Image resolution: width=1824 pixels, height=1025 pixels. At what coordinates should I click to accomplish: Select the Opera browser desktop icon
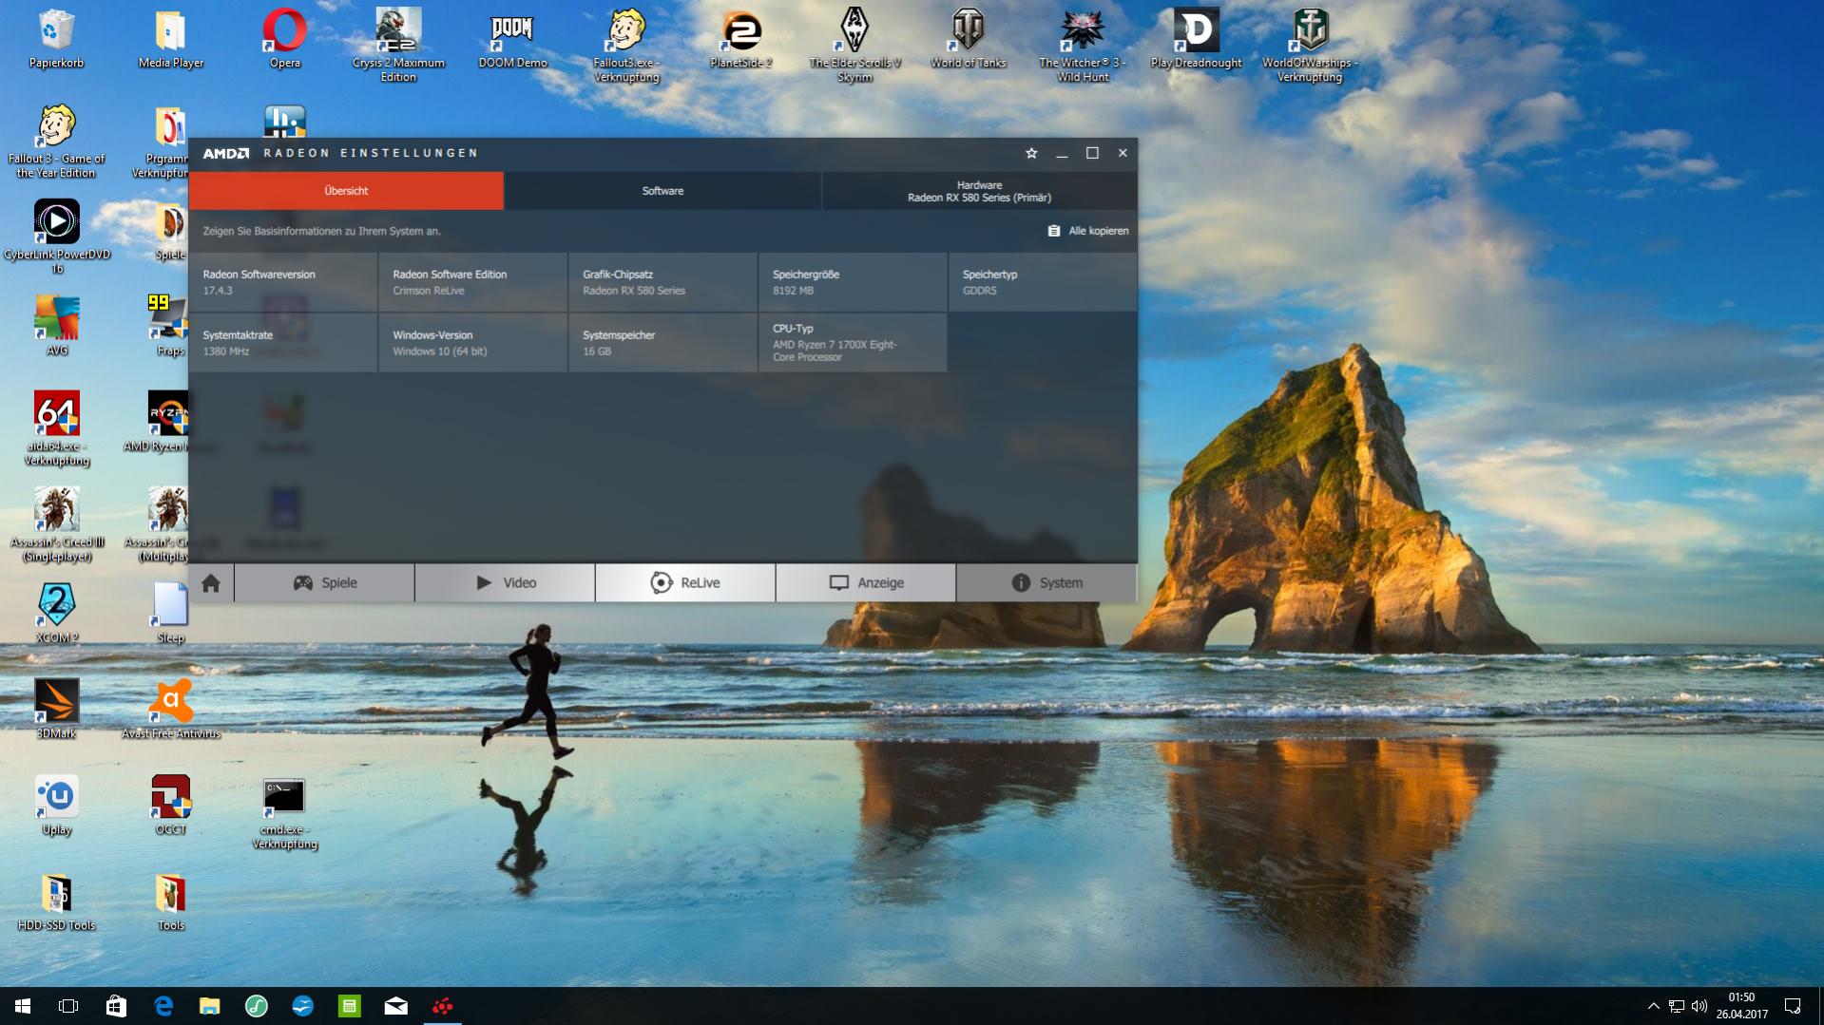(x=285, y=40)
